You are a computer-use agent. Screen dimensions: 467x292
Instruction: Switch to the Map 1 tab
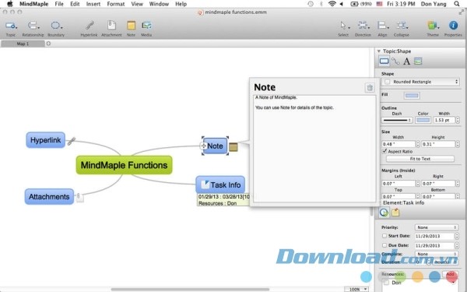(x=23, y=44)
